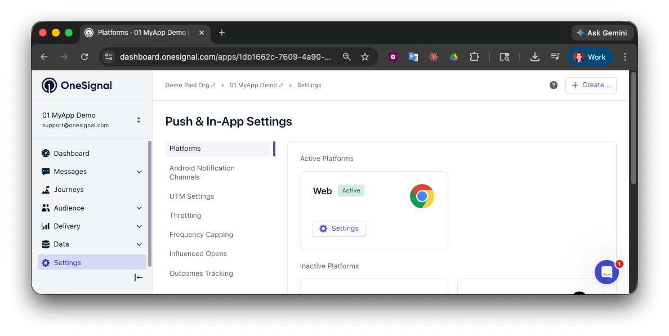Open the Demo Paid Org breadcrumb link
669x336 pixels.
(186, 85)
